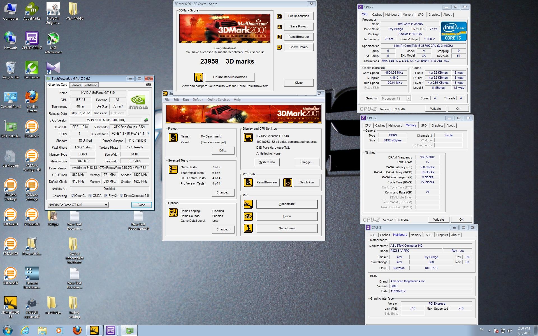Click the GPU-Z screenshot camera icon
Image resolution: width=538 pixels, height=336 pixels.
coord(149,85)
